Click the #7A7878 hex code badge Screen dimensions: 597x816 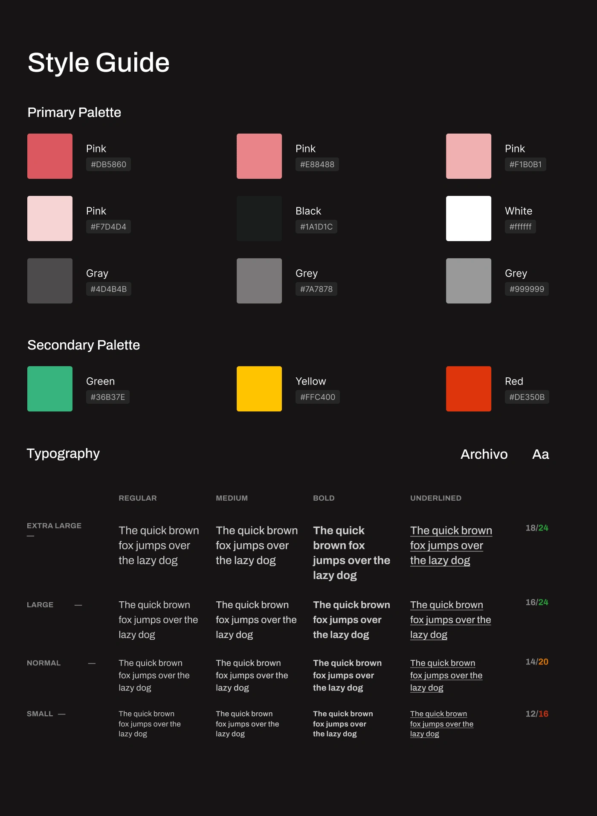click(316, 289)
